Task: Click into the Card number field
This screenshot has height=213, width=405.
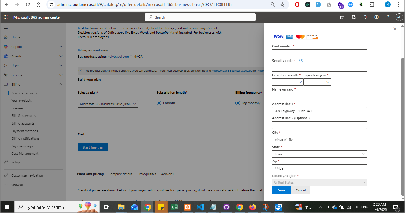Action: coord(319,53)
